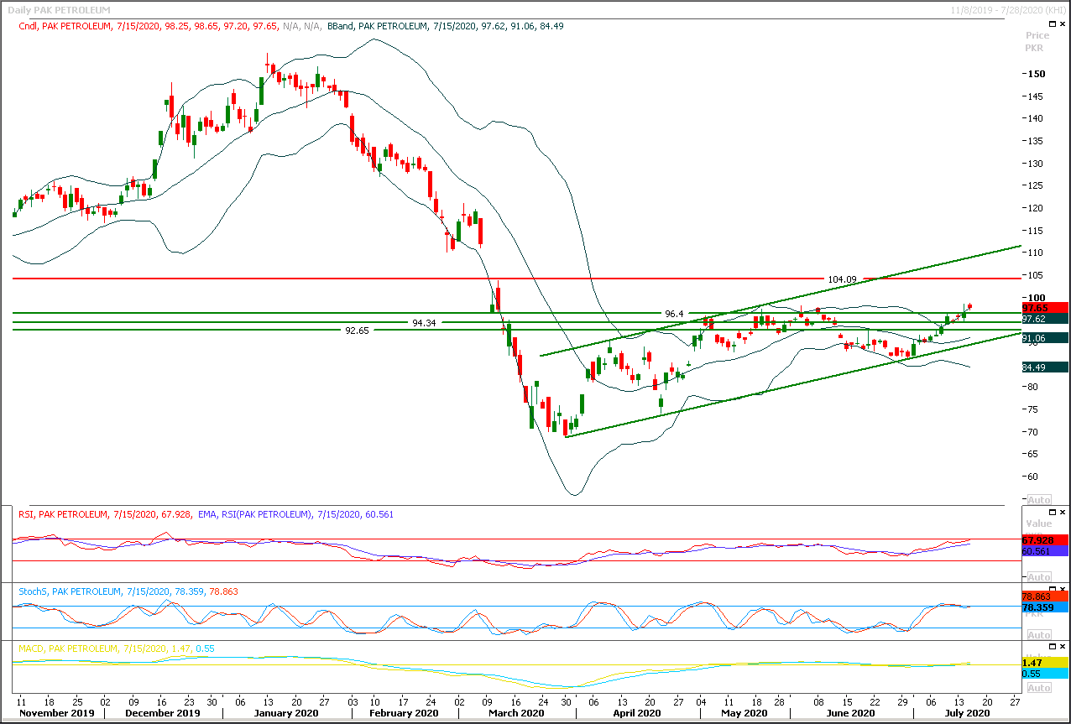Click Auto scale button on StochS pane
The height and width of the screenshot is (724, 1071).
pyautogui.click(x=1038, y=636)
